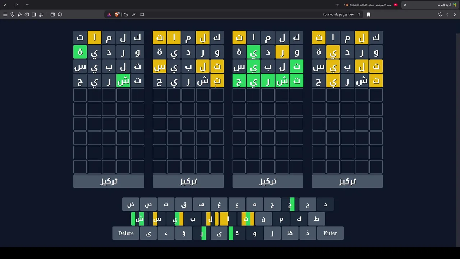Tap the ع key on the keyboard

click(x=237, y=204)
